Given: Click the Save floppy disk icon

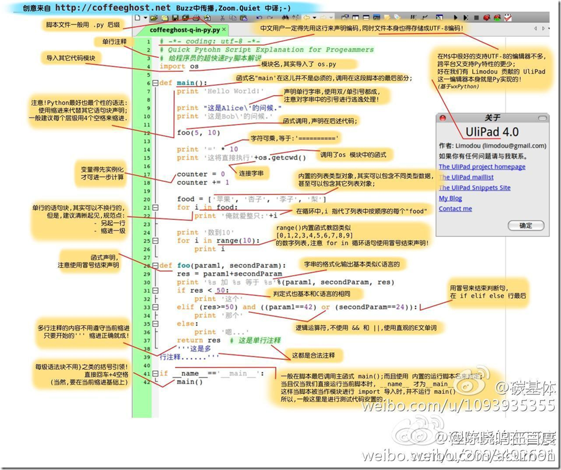Looking at the screenshot, I should [175, 18].
